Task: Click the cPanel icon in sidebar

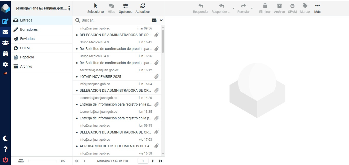Action: tap(5, 74)
